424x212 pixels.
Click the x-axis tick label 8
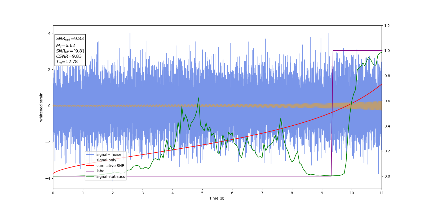pyautogui.click(x=292, y=193)
